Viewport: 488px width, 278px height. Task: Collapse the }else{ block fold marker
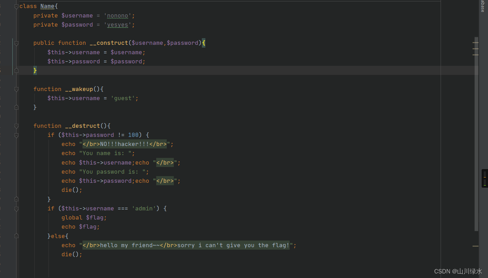(16, 236)
